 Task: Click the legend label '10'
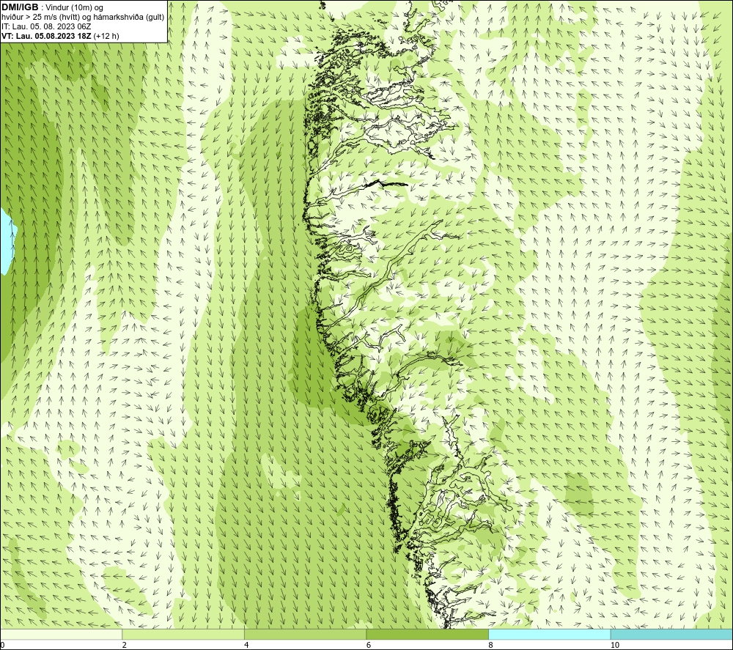(615, 646)
